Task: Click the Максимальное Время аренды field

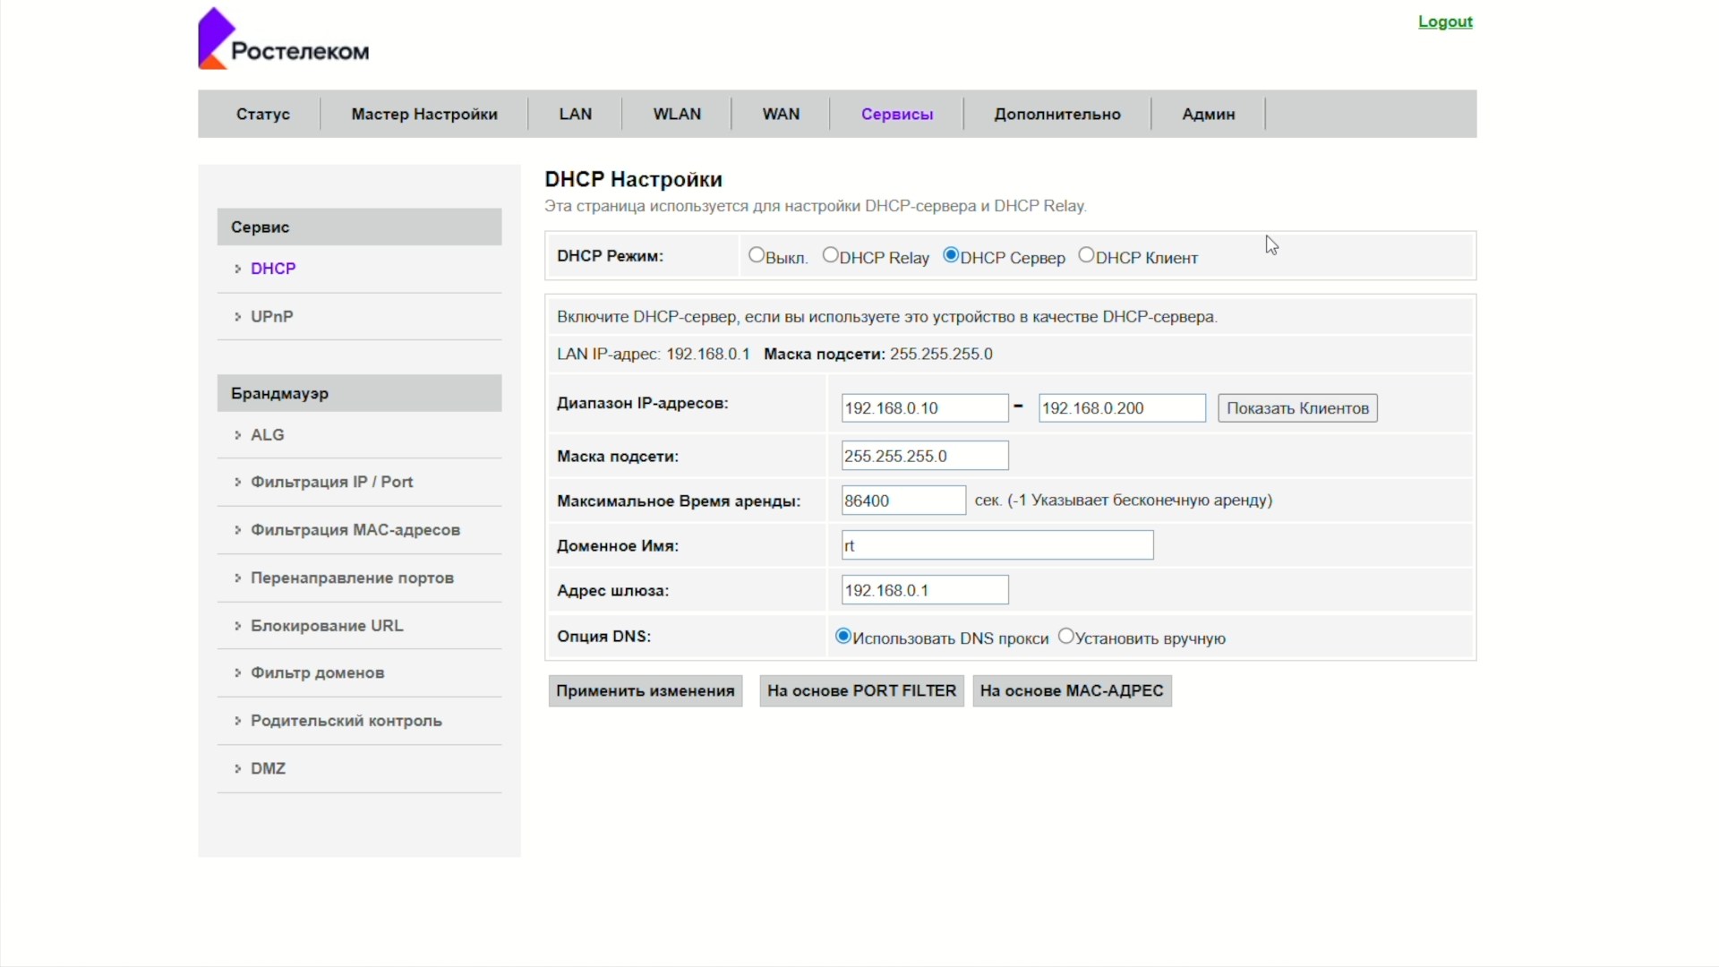Action: pos(902,501)
